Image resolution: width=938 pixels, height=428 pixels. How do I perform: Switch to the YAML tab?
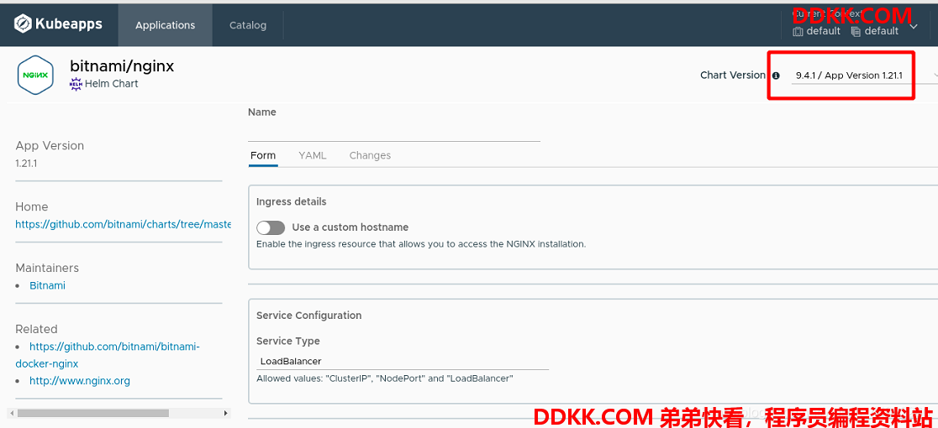[313, 156]
